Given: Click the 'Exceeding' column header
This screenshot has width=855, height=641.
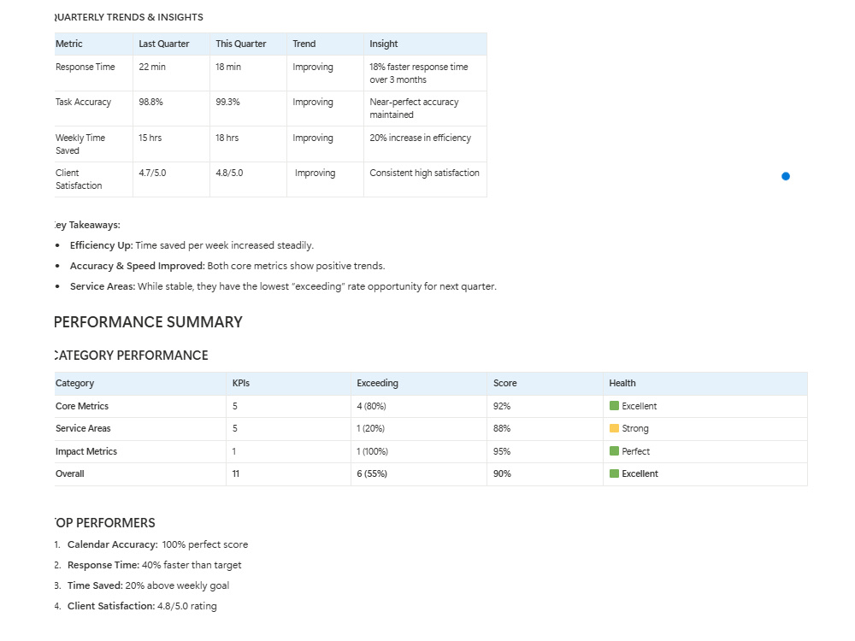Looking at the screenshot, I should (377, 383).
